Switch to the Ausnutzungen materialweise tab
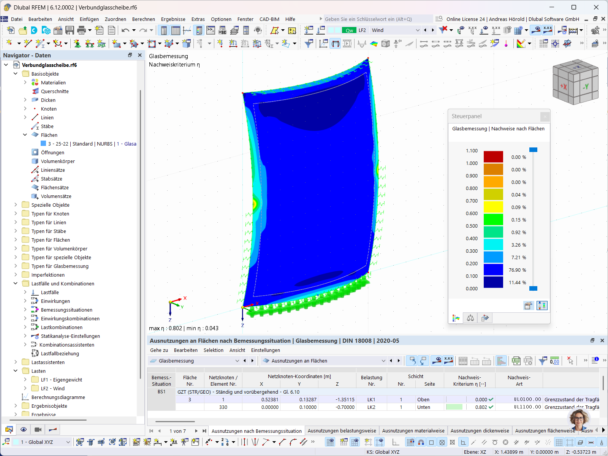The width and height of the screenshot is (608, 456). pos(413,431)
